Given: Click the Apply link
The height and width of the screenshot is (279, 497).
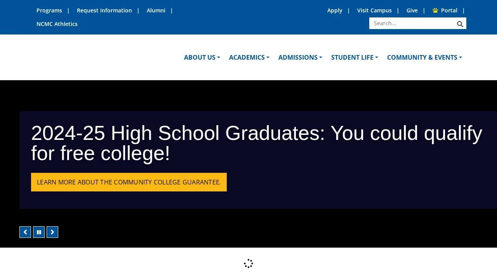Looking at the screenshot, I should click(x=335, y=10).
